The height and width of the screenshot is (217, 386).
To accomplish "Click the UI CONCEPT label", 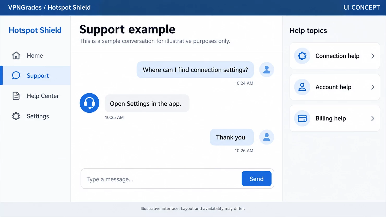I will tap(361, 8).
